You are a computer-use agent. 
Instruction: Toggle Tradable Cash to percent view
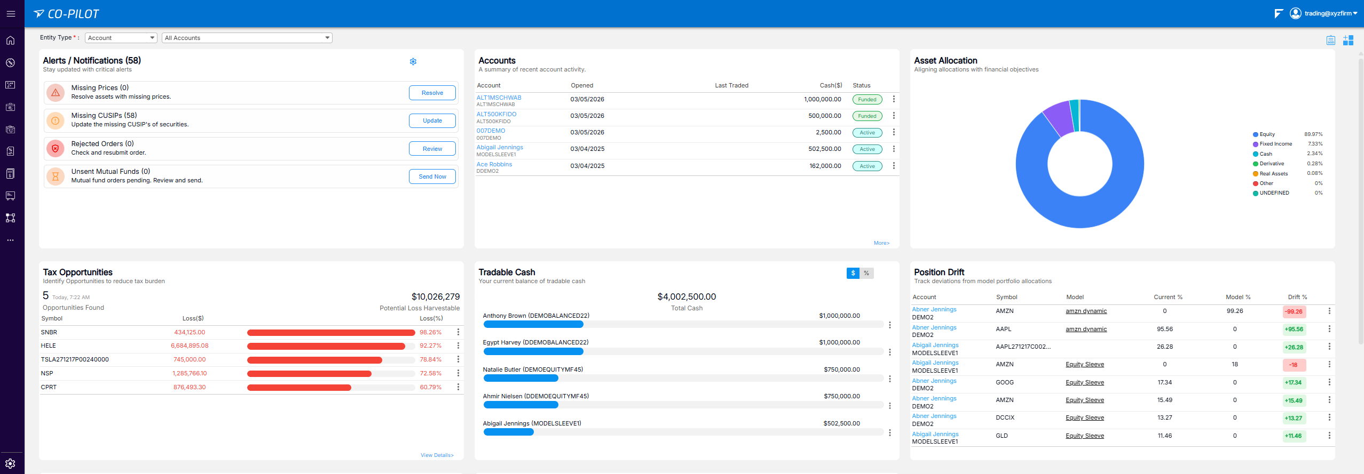pyautogui.click(x=866, y=273)
